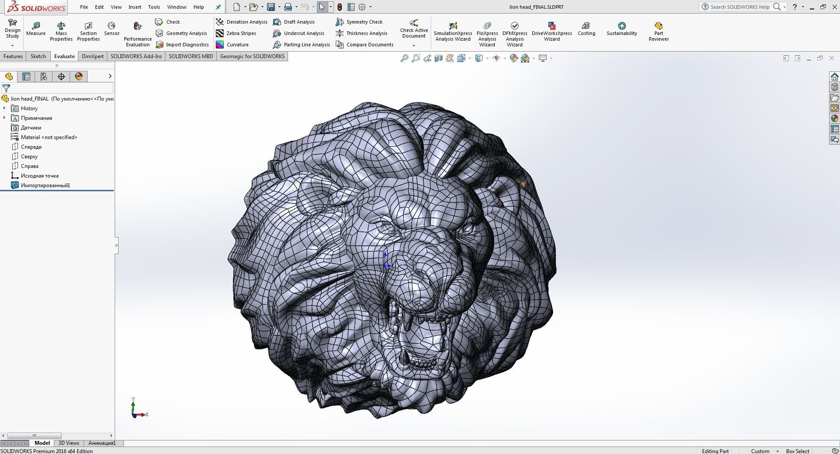The height and width of the screenshot is (454, 840).
Task: Click Edit Appearance icon in view toolbar
Action: tap(514, 58)
